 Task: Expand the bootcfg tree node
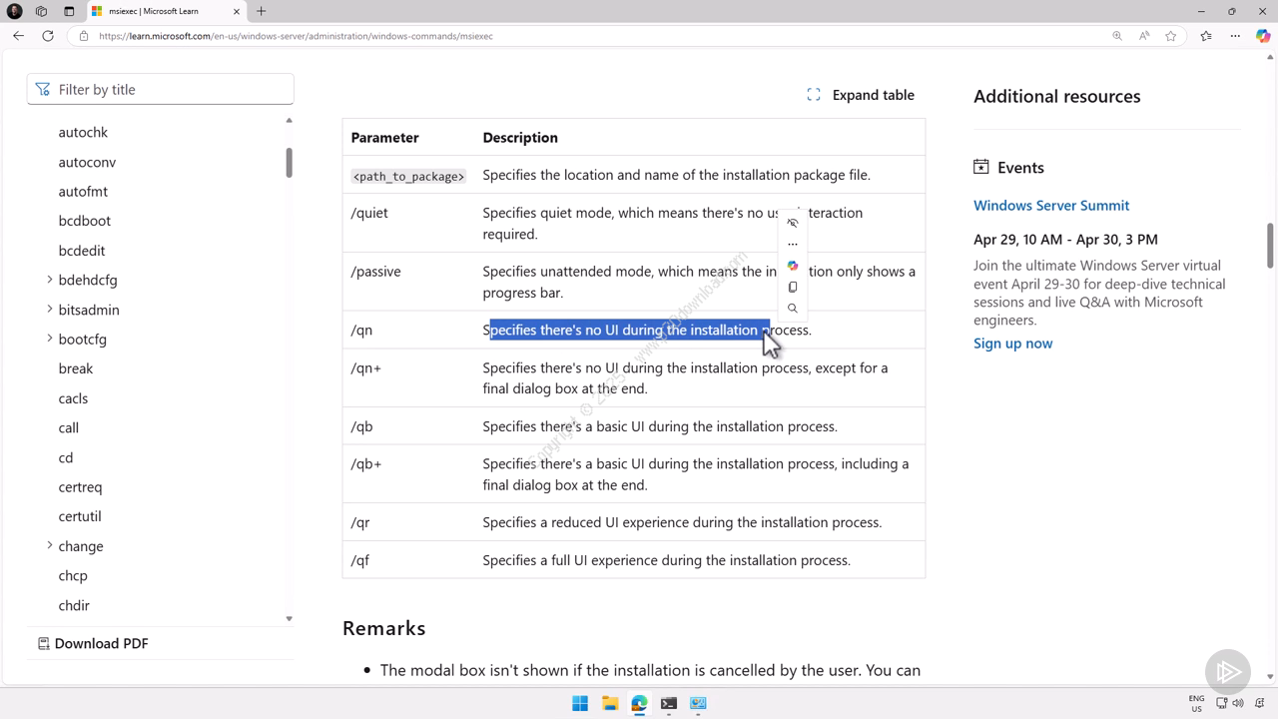click(x=50, y=339)
